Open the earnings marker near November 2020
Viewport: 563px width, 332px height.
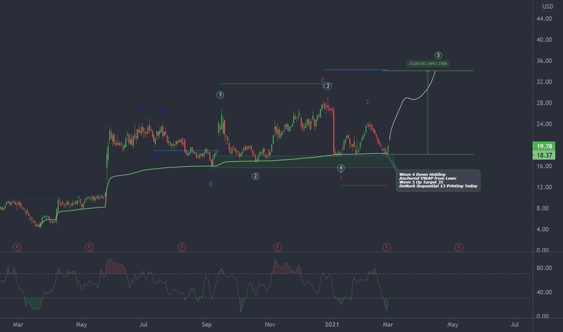(277, 247)
